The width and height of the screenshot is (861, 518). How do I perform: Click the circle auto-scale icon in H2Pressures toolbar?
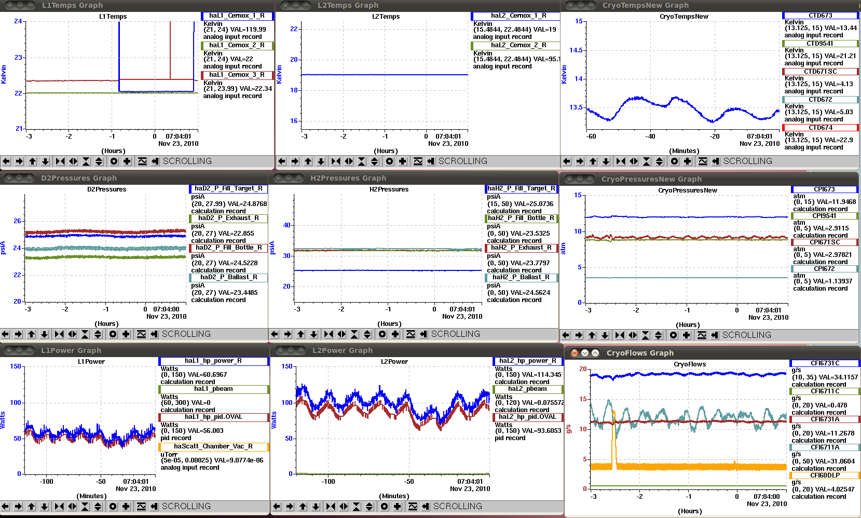382,334
